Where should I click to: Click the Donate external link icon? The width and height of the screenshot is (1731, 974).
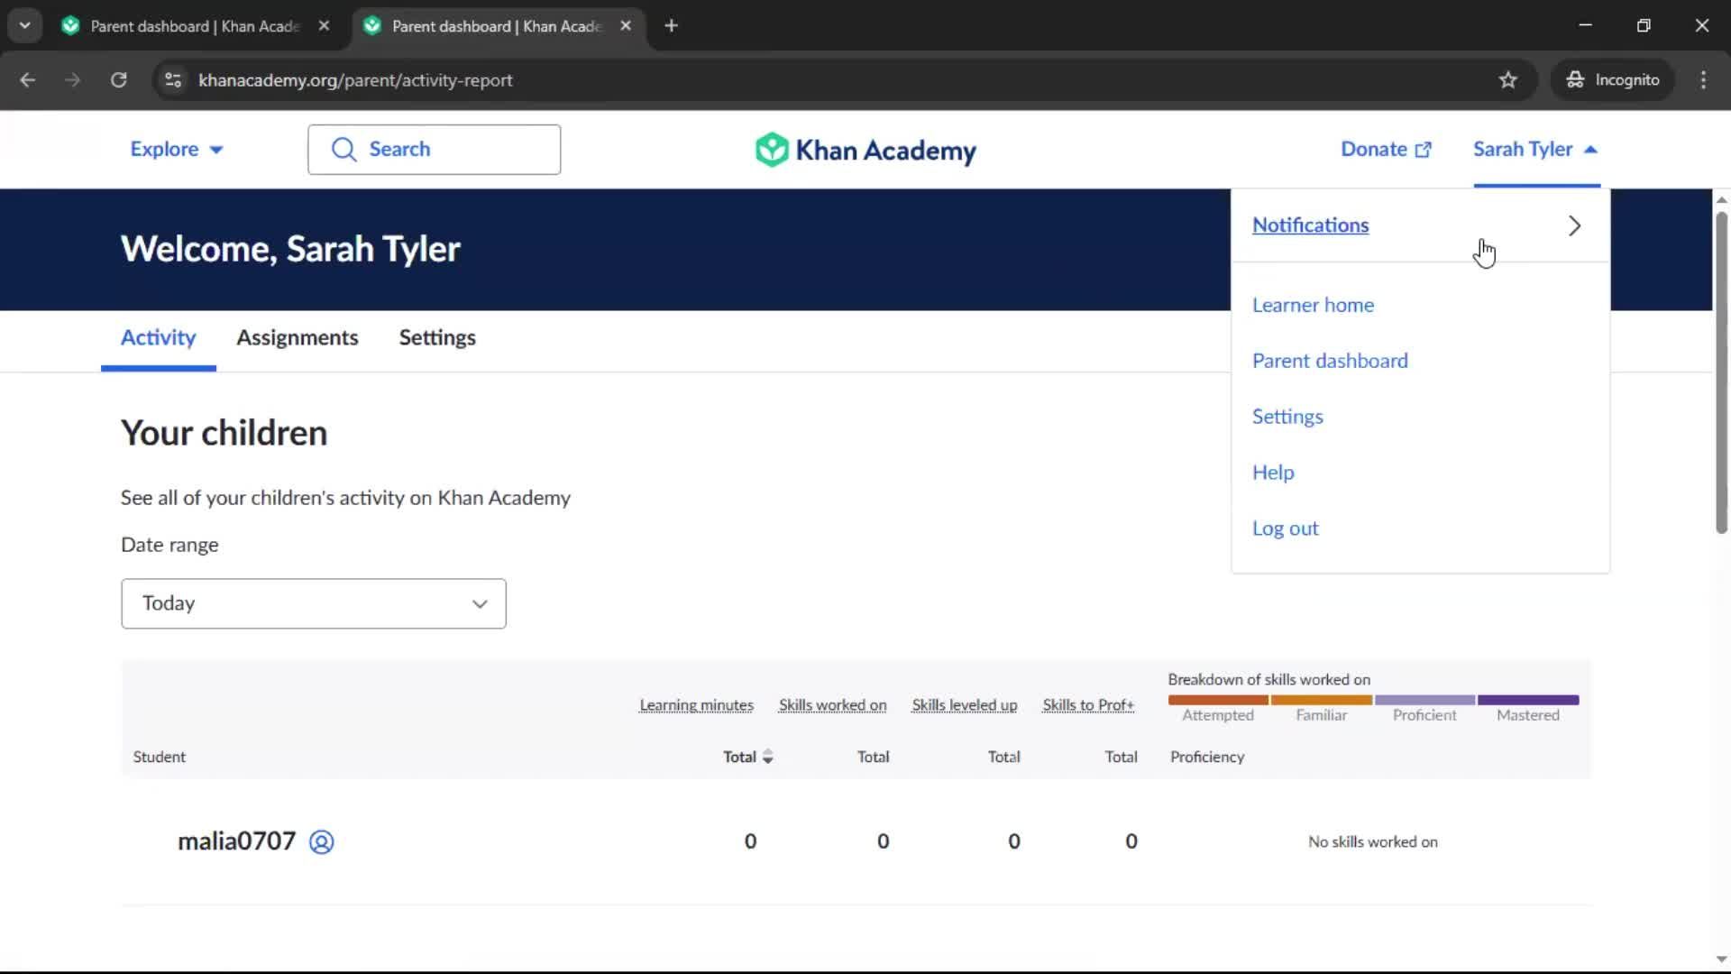click(x=1424, y=150)
